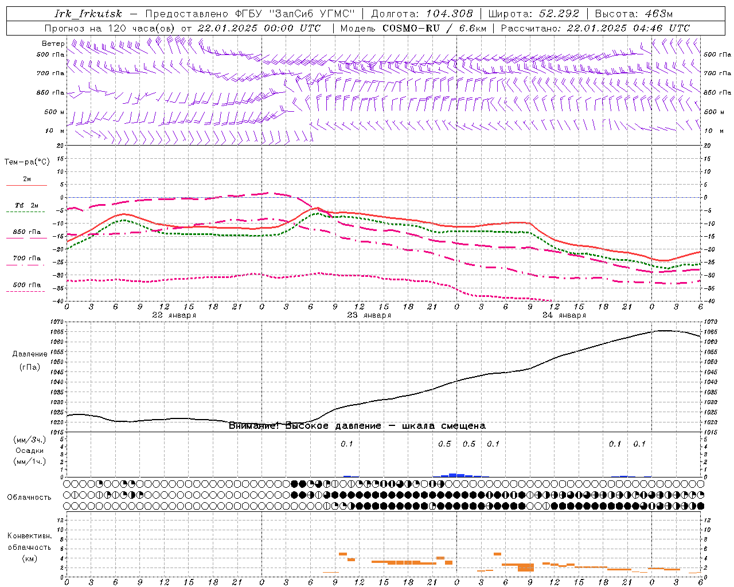Click the '(км)' unit under convective cloudiness
Image resolution: width=734 pixels, height=587 pixels.
(29, 558)
